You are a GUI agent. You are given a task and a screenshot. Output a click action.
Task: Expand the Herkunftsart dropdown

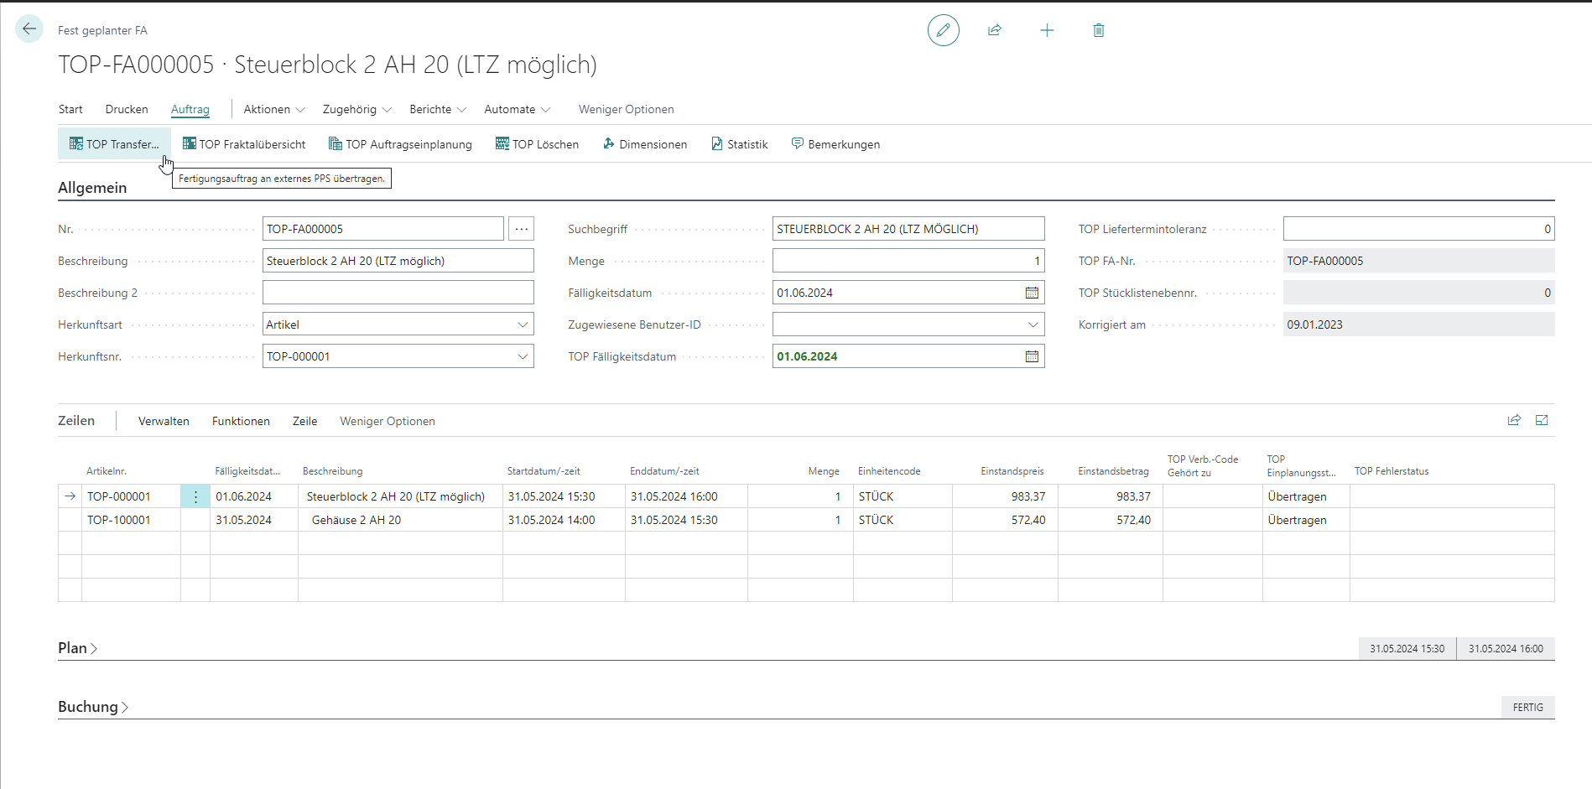(523, 324)
